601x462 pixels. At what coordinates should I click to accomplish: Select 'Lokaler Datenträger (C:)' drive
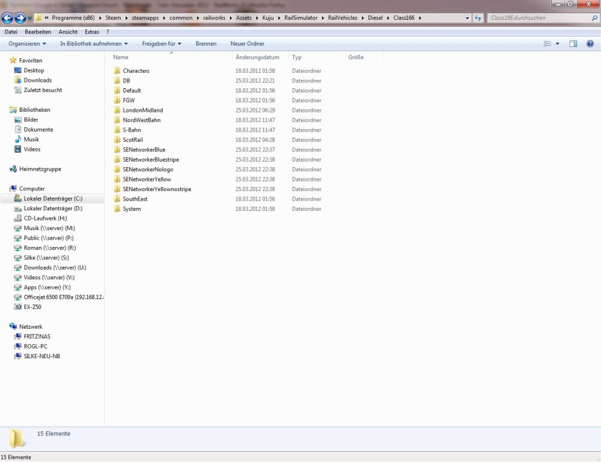(53, 198)
